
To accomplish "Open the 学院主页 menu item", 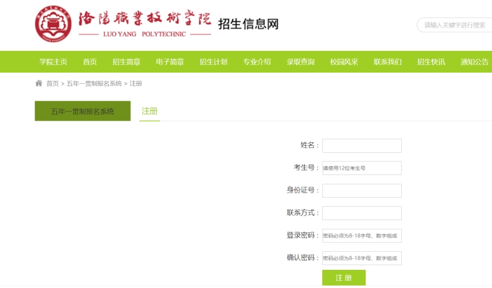I will click(53, 62).
